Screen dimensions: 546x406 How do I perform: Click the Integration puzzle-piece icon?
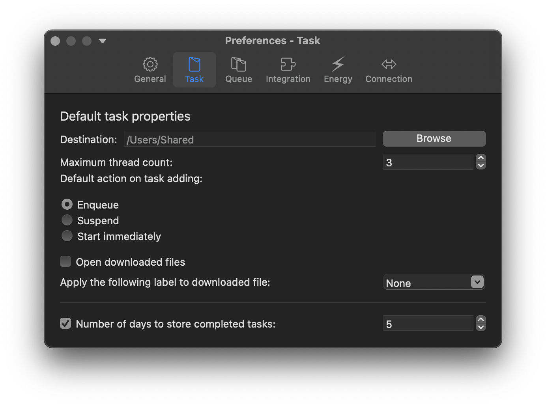tap(288, 69)
